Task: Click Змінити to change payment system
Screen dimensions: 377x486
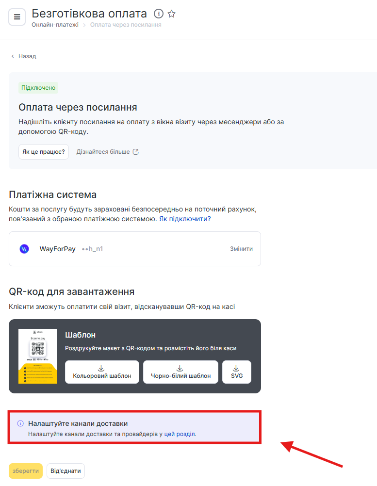Action: tap(241, 249)
